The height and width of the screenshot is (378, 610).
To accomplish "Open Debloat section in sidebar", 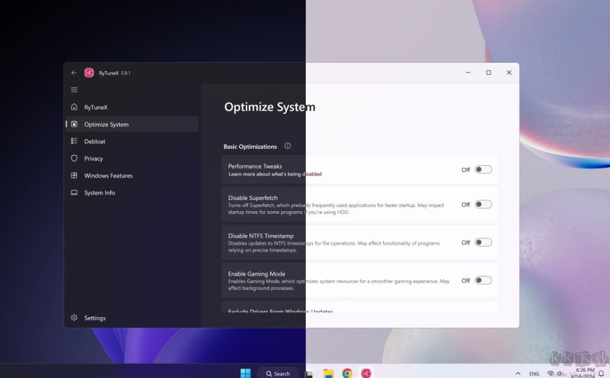I will point(95,141).
